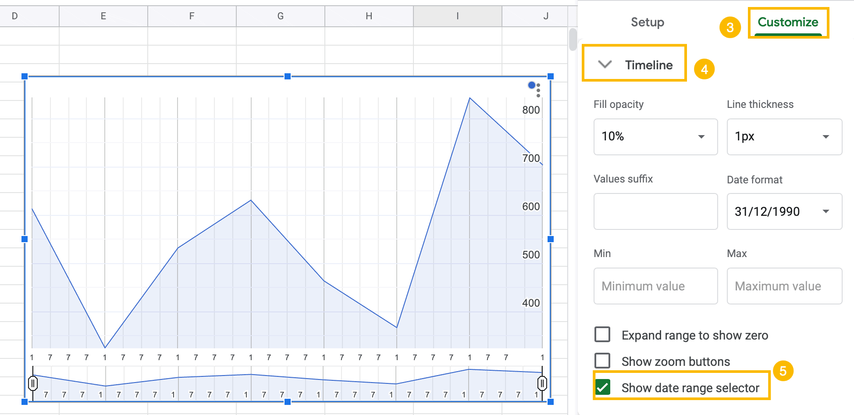Viewport: 854px width, 415px height.
Task: Click the Minimum value field
Action: [x=655, y=286]
